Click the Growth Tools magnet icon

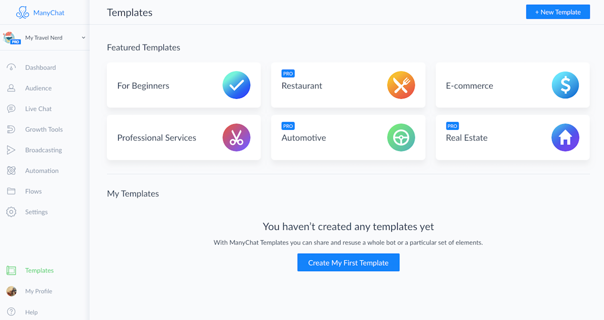pos(11,129)
